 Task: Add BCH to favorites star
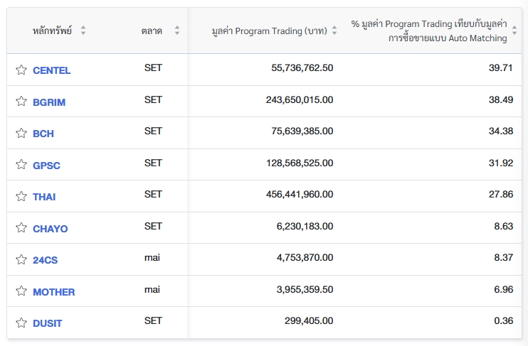(x=21, y=133)
